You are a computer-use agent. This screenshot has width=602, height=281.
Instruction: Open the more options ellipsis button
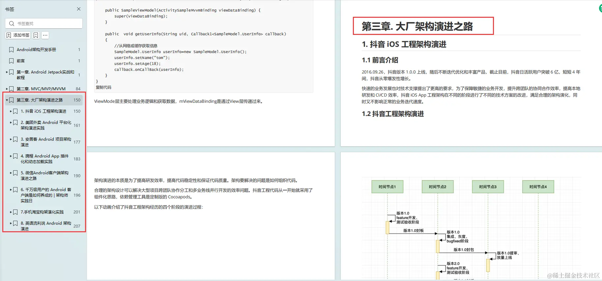45,35
